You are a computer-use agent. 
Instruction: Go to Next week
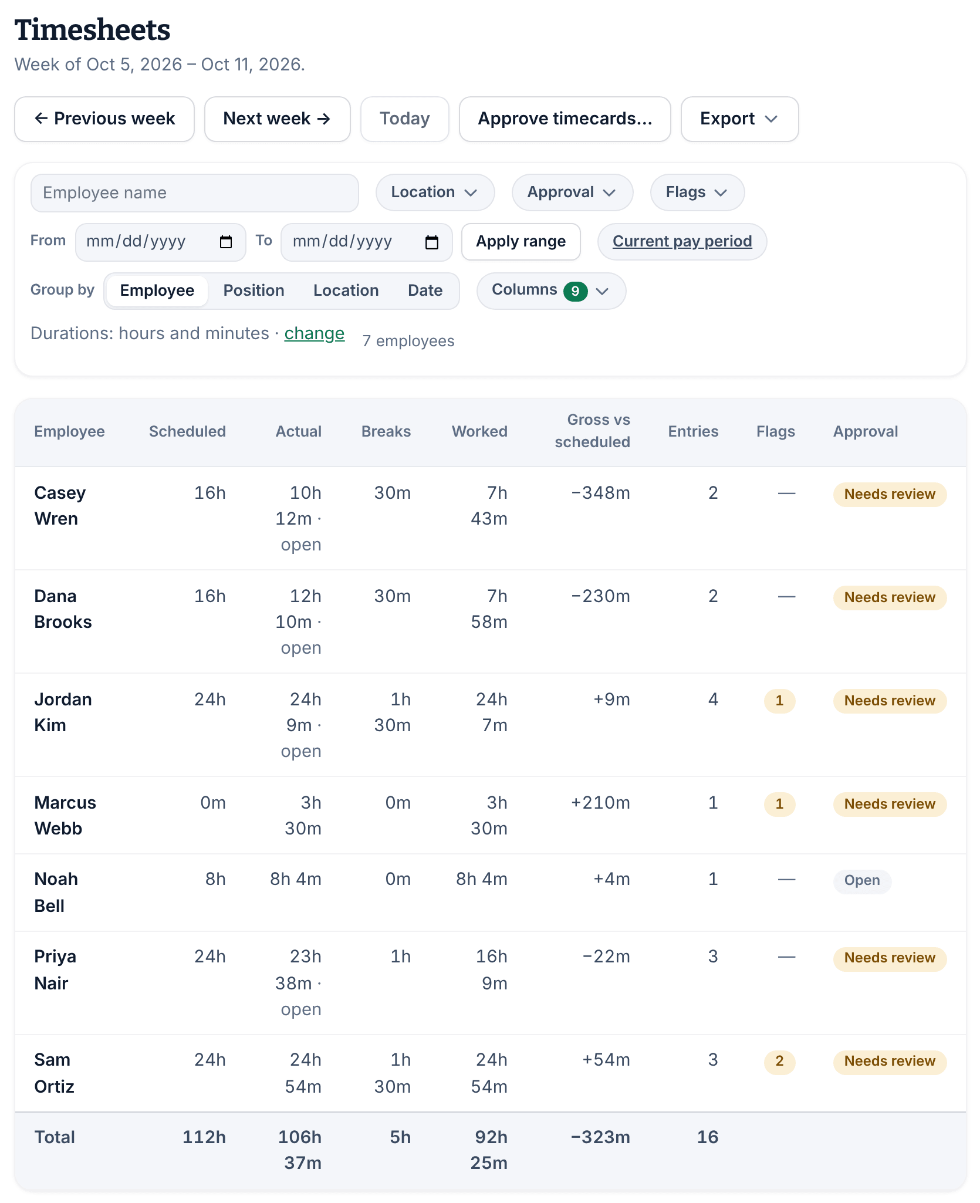pyautogui.click(x=278, y=119)
